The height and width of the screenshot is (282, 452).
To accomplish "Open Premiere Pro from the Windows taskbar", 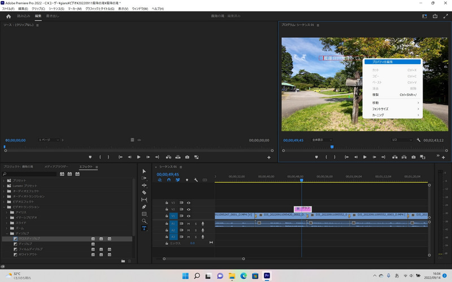I will pyautogui.click(x=267, y=276).
